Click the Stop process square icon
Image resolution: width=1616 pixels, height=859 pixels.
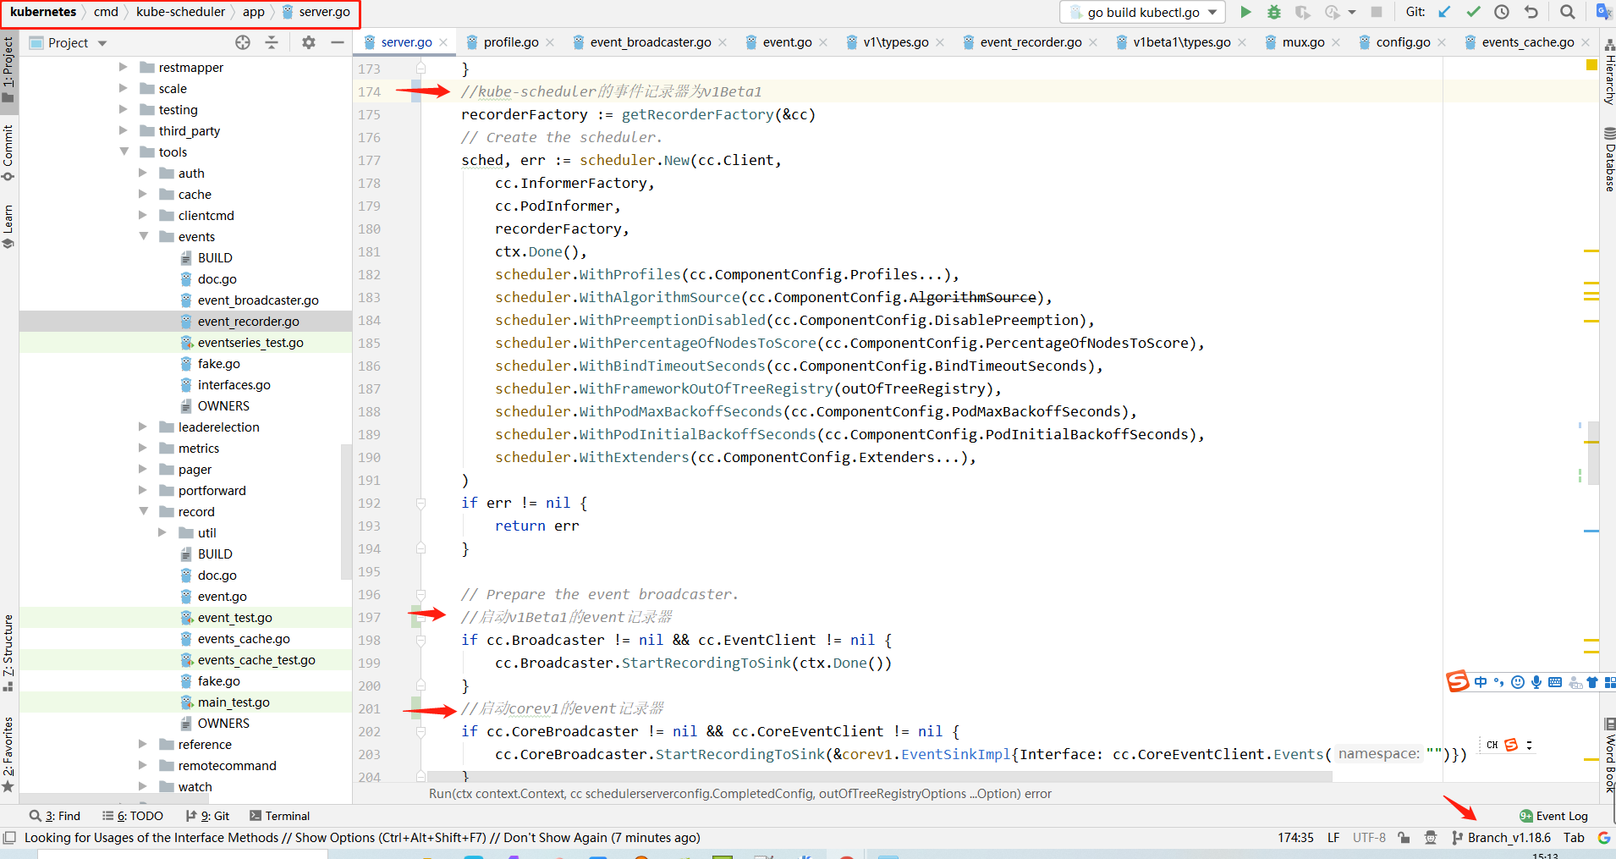1377,12
